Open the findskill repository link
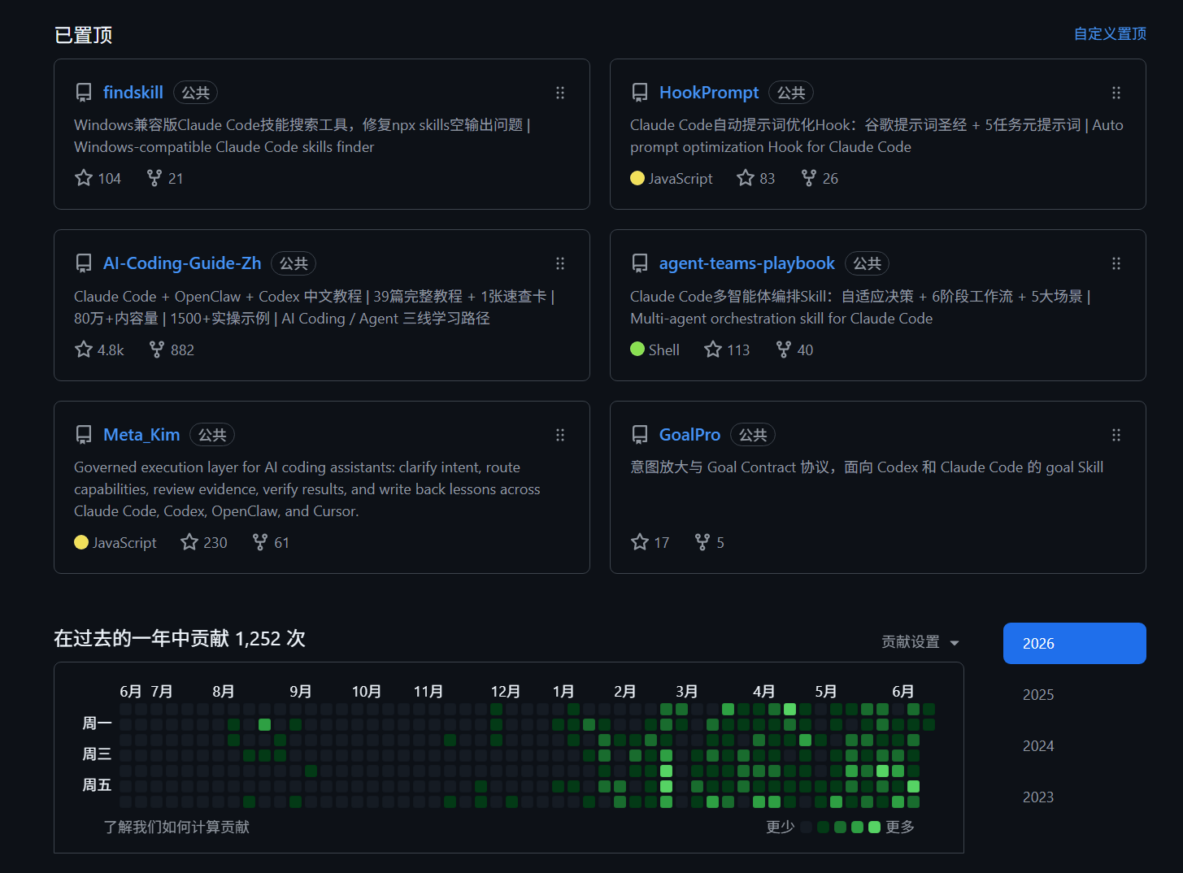Image resolution: width=1183 pixels, height=873 pixels. point(133,93)
